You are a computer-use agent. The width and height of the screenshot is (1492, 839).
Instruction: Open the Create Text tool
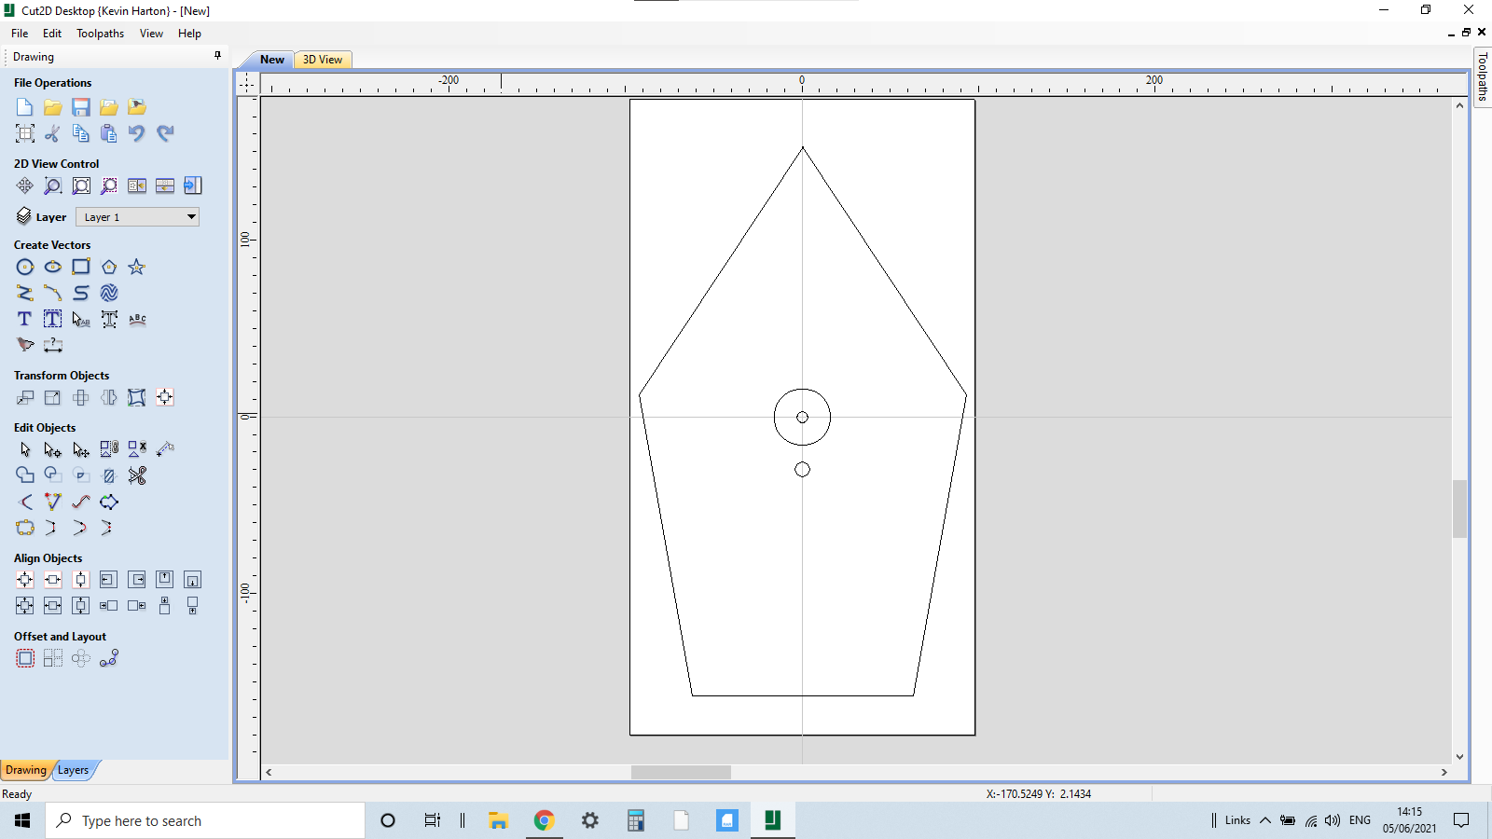(24, 319)
